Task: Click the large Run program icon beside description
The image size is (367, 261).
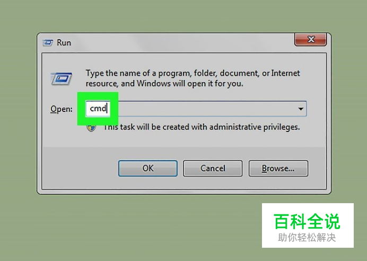Action: (x=61, y=79)
